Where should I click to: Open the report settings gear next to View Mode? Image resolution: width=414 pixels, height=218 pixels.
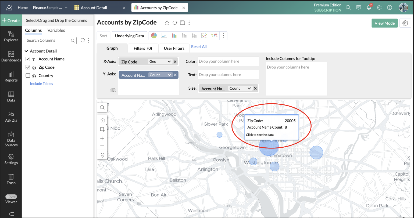pos(405,23)
